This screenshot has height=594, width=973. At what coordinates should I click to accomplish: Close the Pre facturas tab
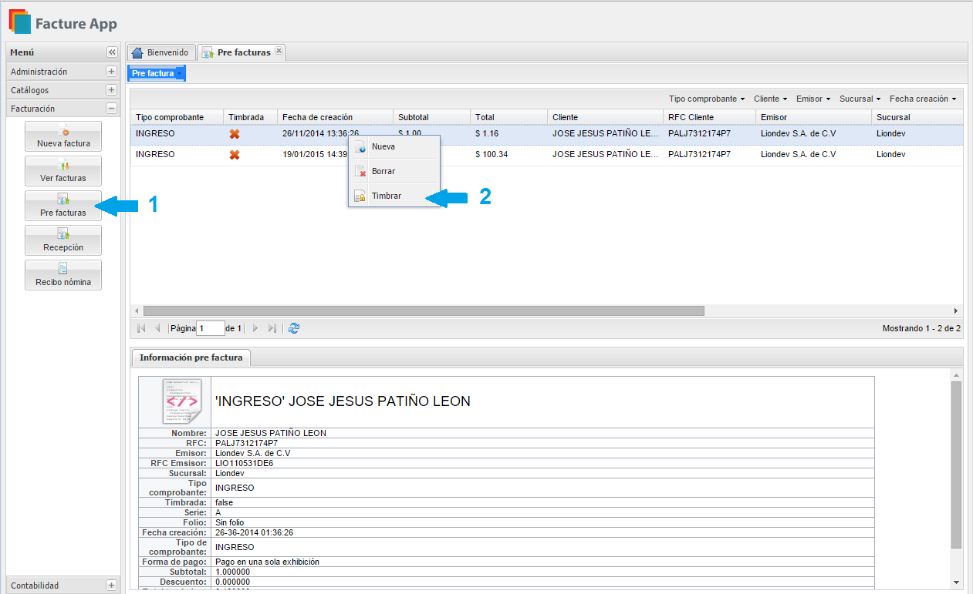(279, 52)
